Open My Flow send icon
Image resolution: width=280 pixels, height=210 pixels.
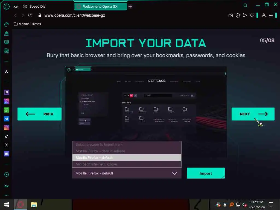pos(245,15)
